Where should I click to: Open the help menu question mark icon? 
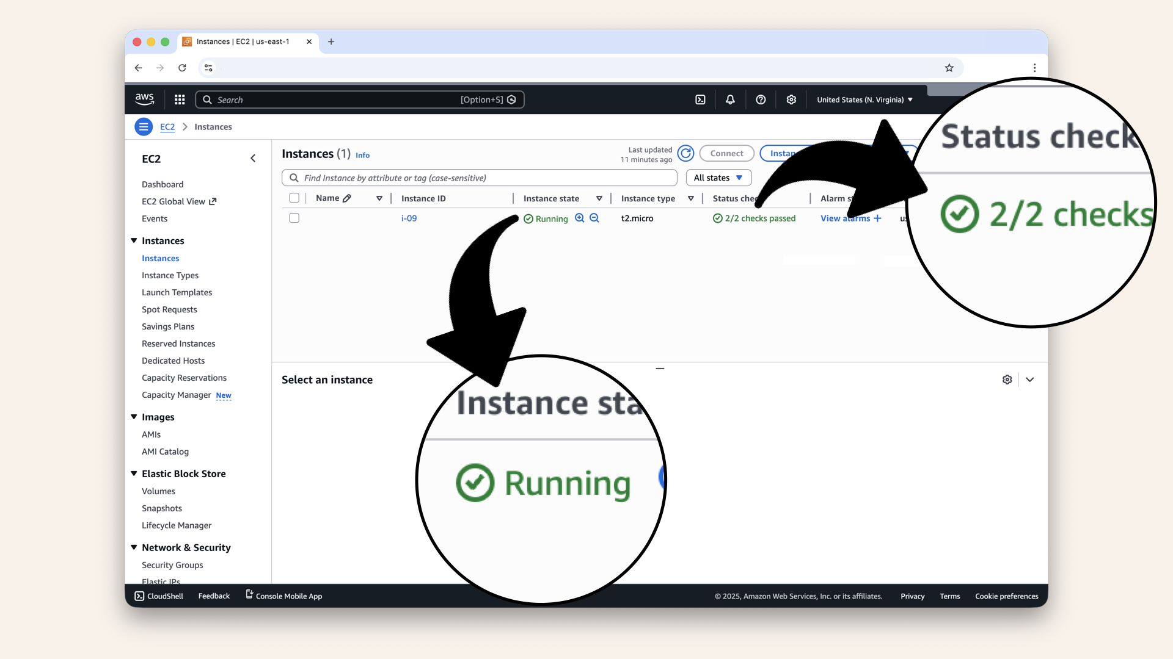point(761,99)
